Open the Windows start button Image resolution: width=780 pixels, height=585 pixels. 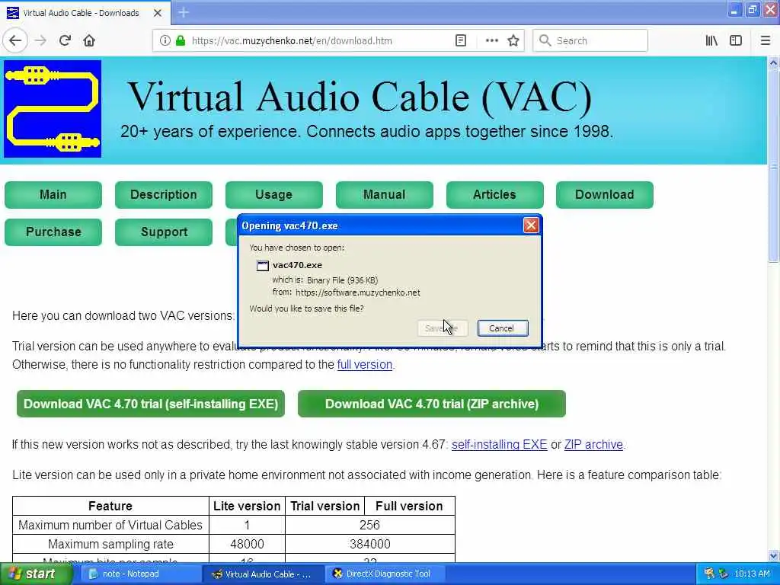point(35,574)
